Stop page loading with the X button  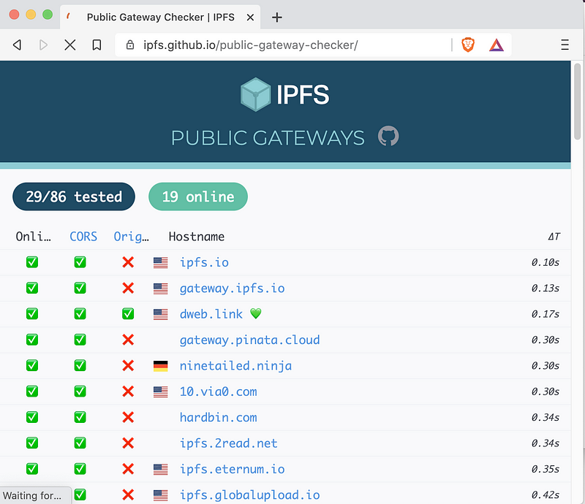(x=70, y=45)
